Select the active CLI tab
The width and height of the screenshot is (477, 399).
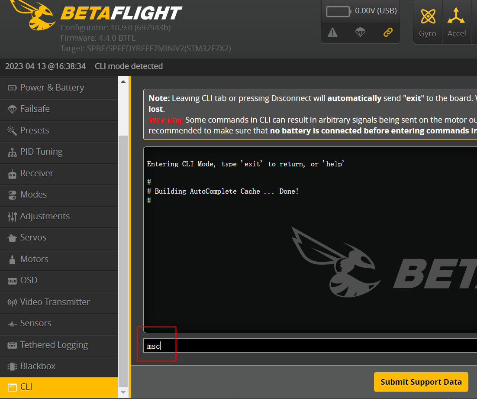(59, 387)
